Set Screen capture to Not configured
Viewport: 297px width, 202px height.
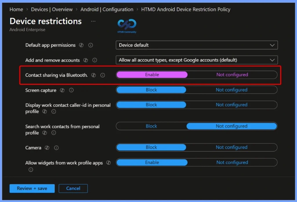231,90
